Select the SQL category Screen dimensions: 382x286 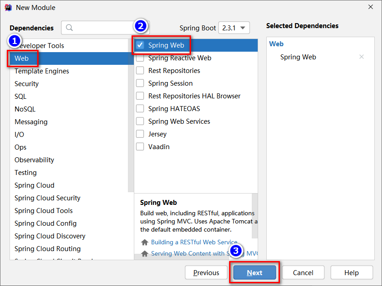point(69,97)
